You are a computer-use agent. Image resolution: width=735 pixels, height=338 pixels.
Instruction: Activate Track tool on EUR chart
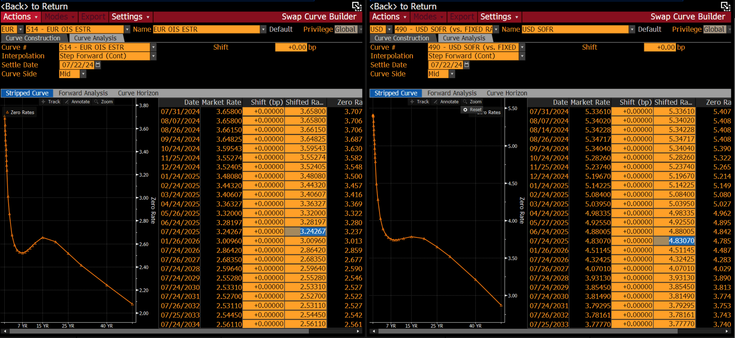51,102
